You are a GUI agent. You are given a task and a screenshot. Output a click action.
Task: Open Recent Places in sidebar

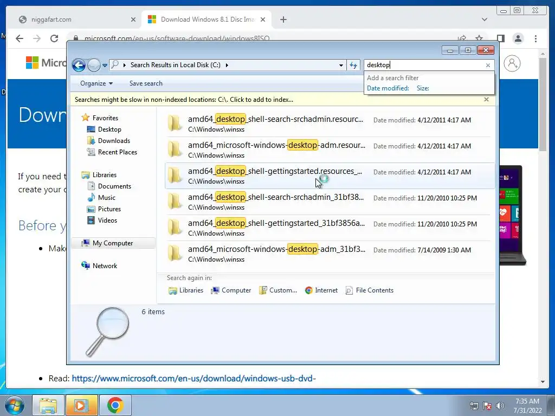pos(117,152)
